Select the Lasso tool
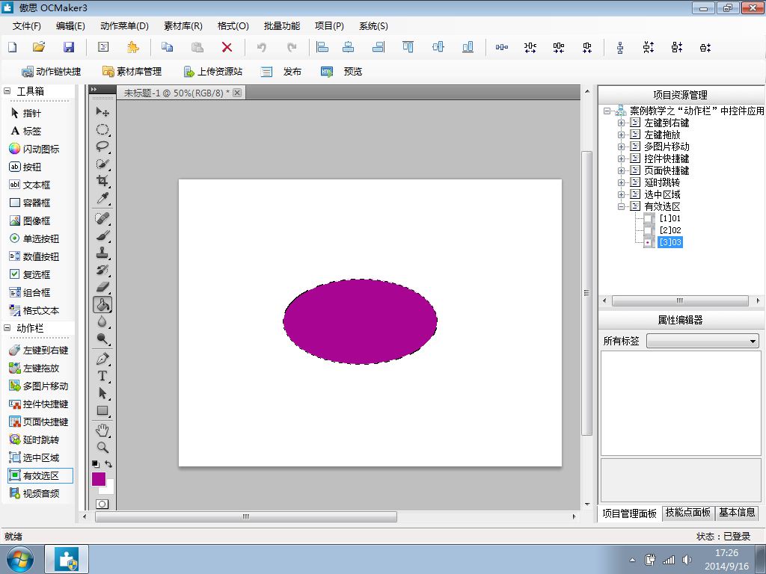This screenshot has width=766, height=574. (x=102, y=146)
